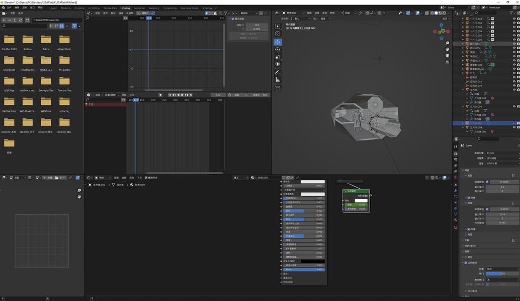Screen dimensions: 520x301
Task: Open the GPU compute device dropdown
Action: point(502,164)
